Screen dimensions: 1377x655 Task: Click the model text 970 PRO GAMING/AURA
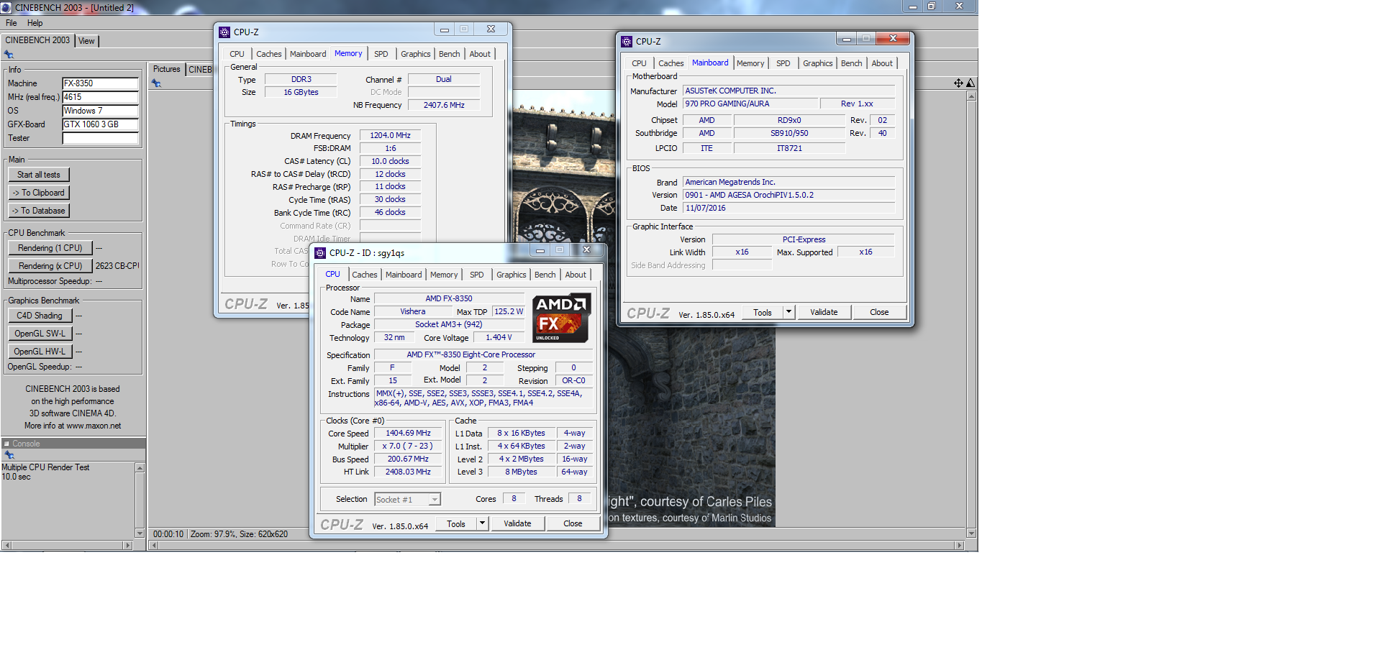click(x=727, y=104)
